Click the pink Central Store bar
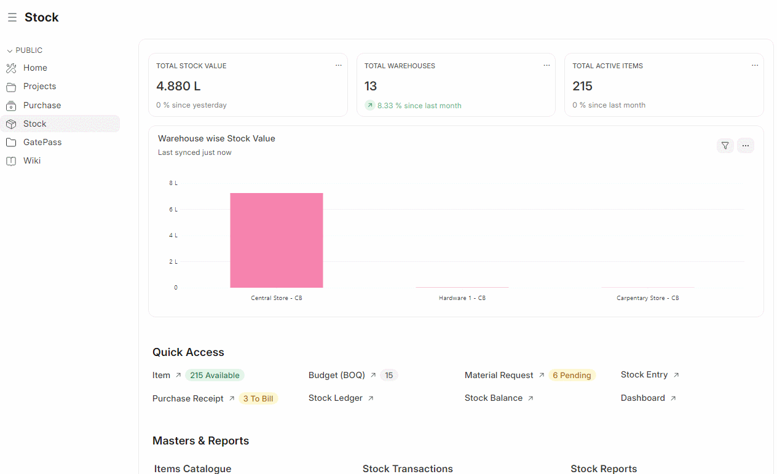Image resolution: width=777 pixels, height=474 pixels. [276, 240]
